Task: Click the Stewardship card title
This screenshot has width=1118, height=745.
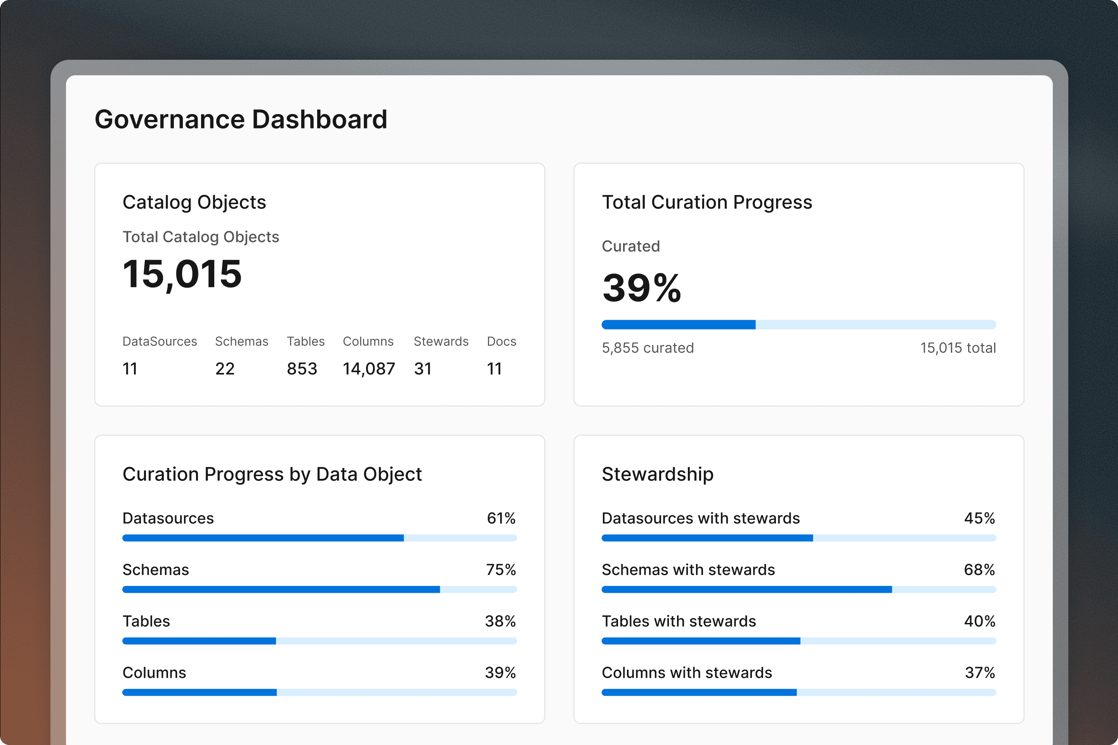Action: coord(657,474)
